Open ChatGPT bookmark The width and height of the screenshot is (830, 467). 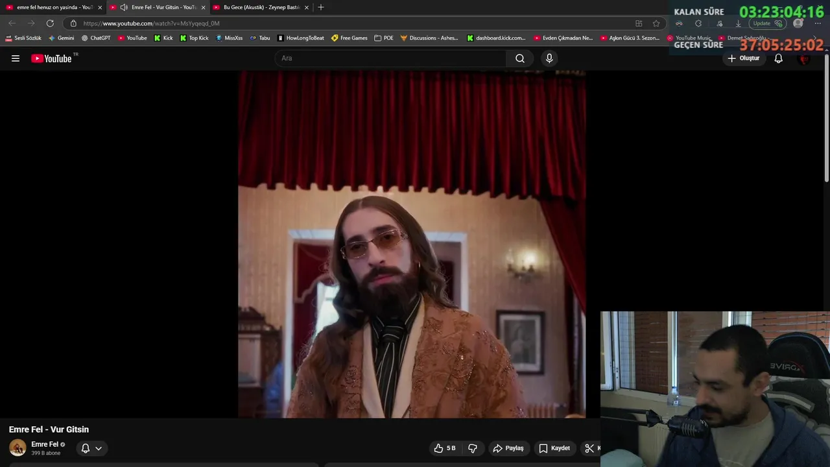click(96, 38)
